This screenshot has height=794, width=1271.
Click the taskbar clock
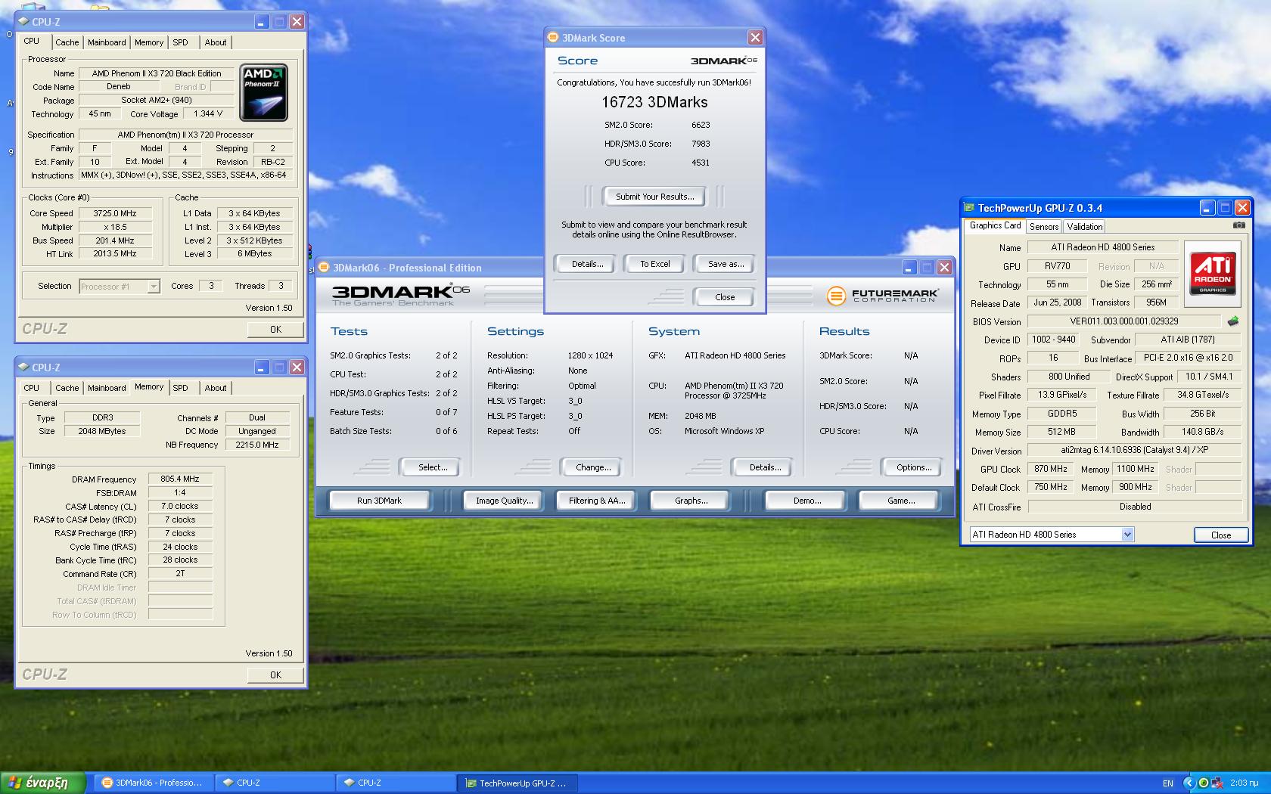1245,783
